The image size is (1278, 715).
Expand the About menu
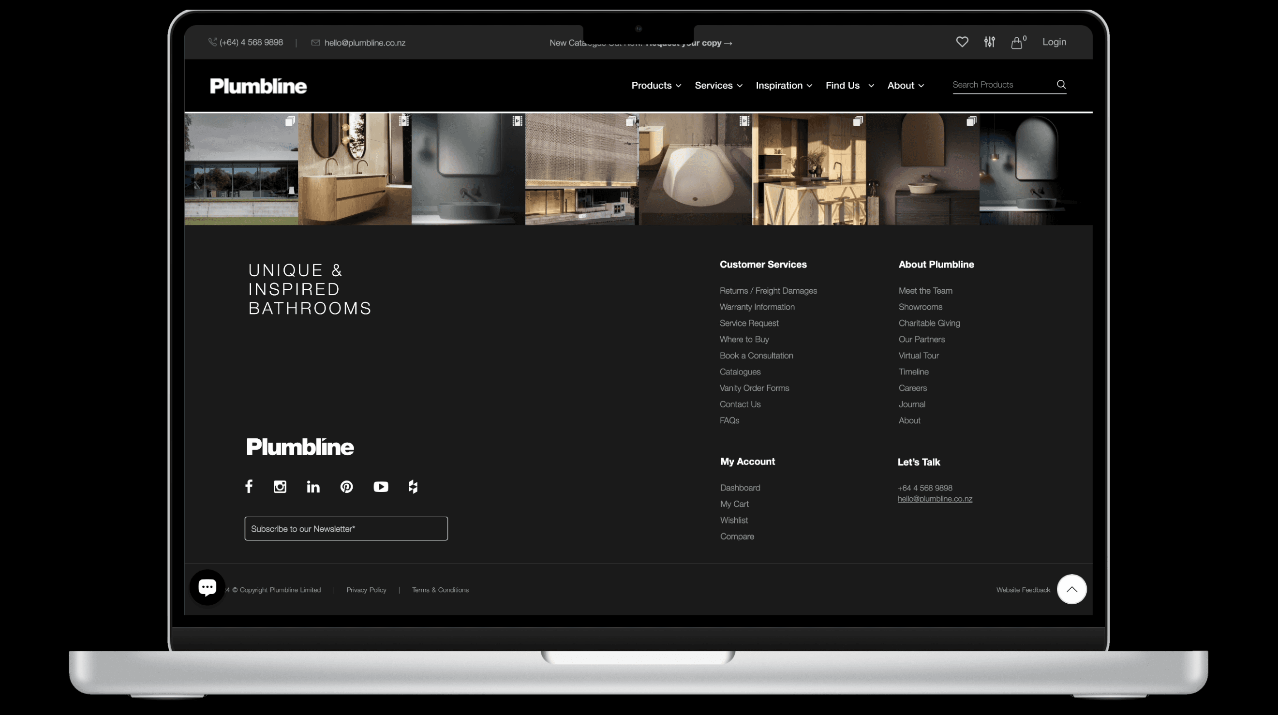point(906,85)
